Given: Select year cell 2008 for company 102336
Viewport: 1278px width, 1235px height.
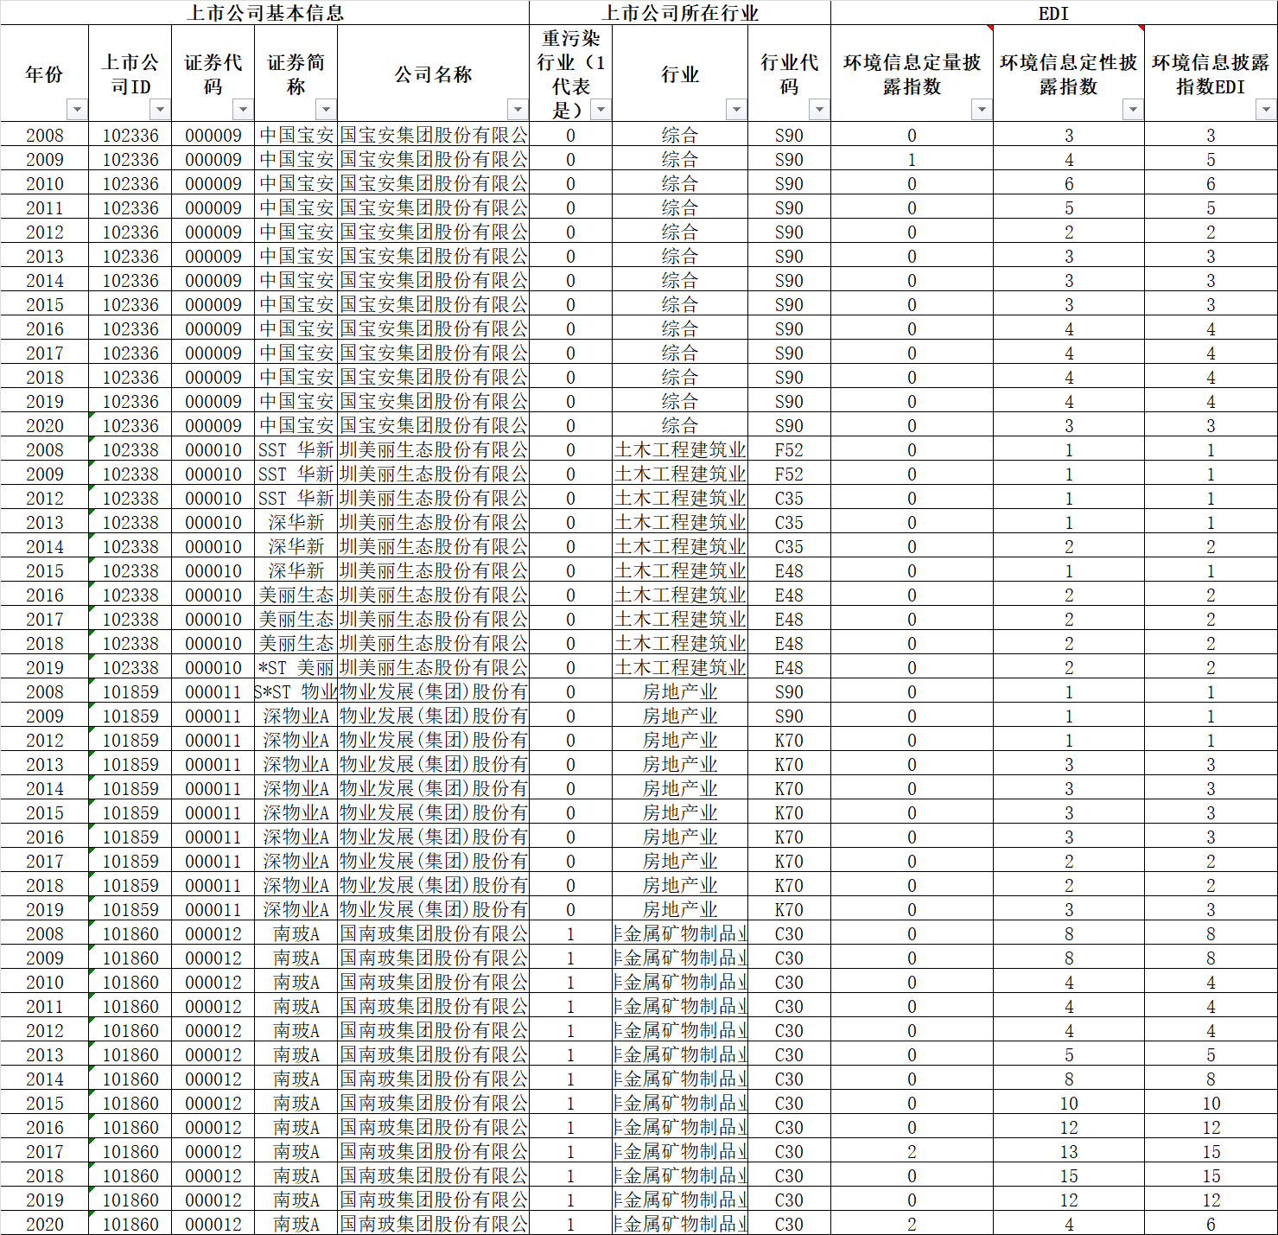Looking at the screenshot, I should click(45, 136).
